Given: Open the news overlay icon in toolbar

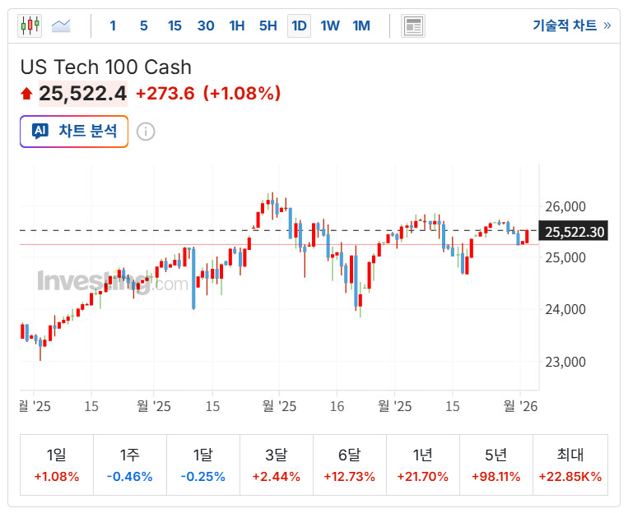Looking at the screenshot, I should tap(413, 25).
